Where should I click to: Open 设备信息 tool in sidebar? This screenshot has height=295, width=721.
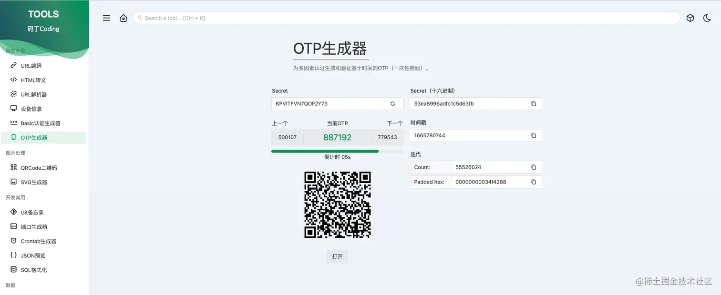click(43, 109)
